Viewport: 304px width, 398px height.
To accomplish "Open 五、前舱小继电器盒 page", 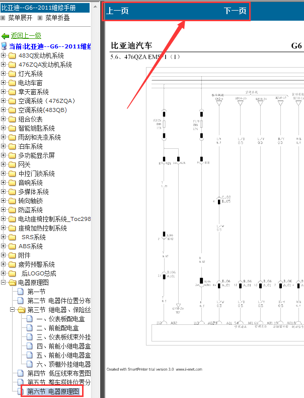I will point(63,355).
